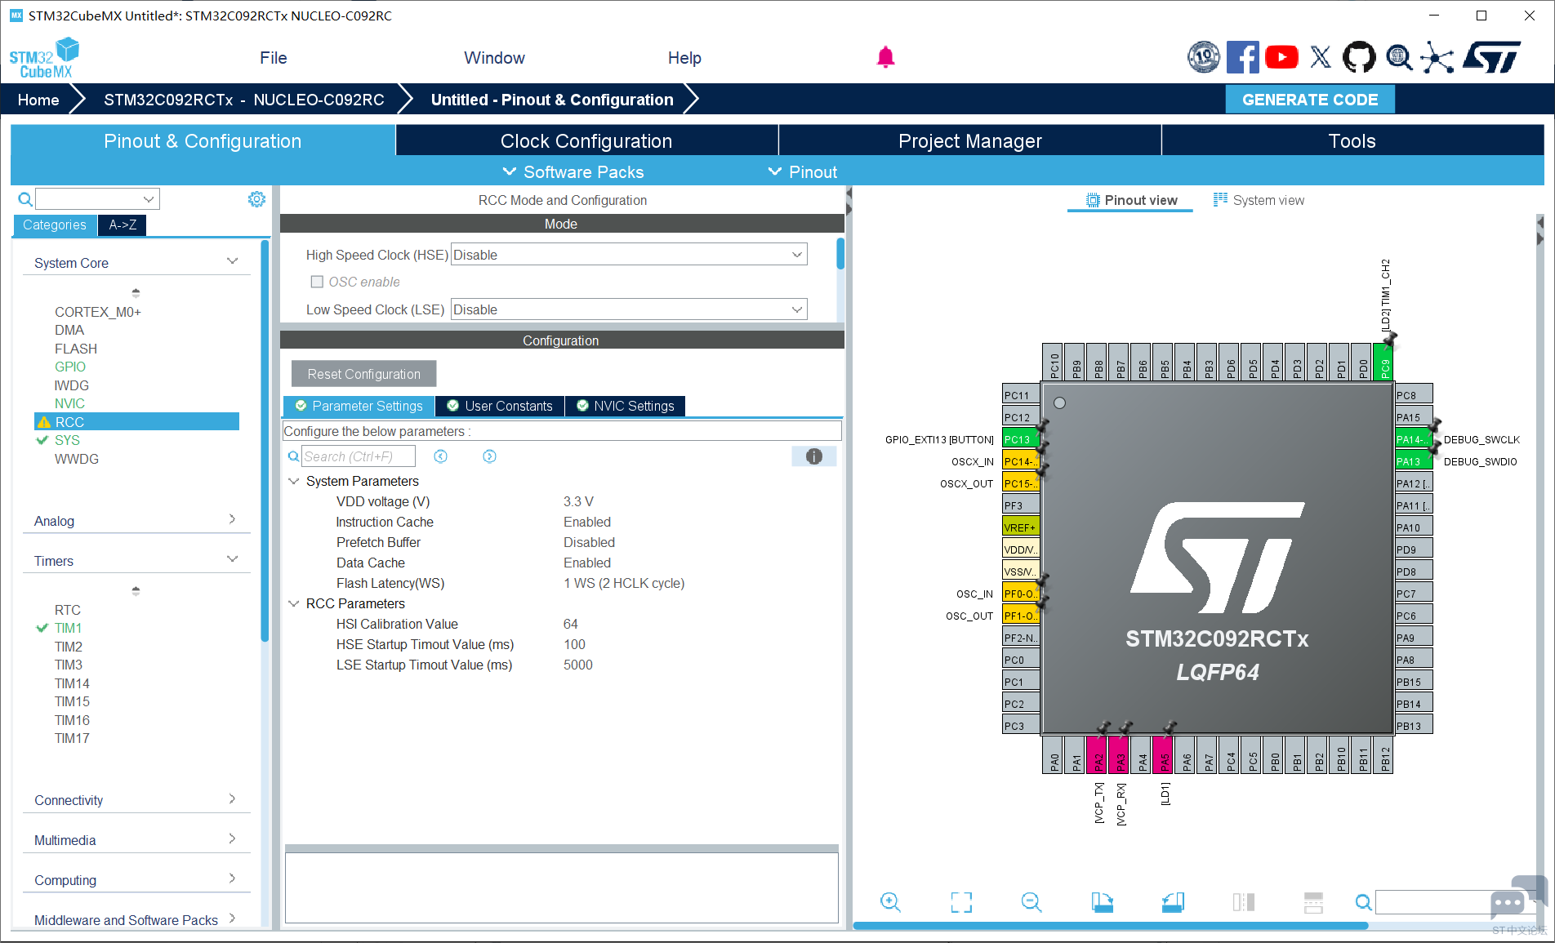
Task: Open the User Constants tab
Action: pos(500,406)
